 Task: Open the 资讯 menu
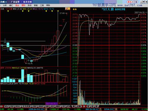(x=30, y=5)
